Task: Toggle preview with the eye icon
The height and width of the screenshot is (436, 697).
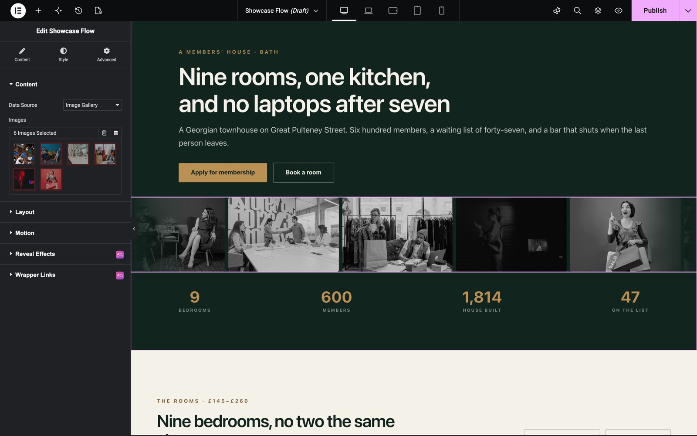Action: (618, 10)
